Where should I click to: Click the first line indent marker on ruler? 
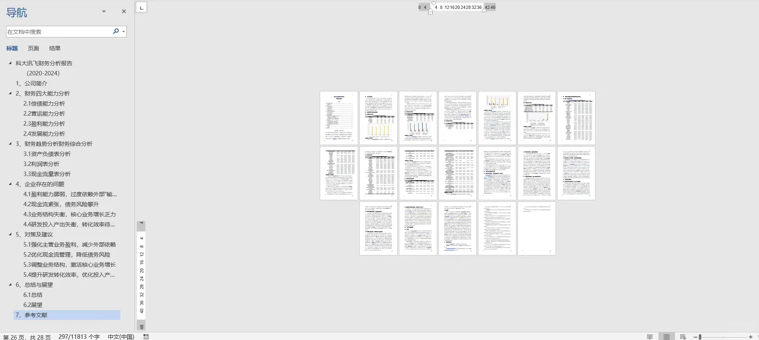click(434, 4)
